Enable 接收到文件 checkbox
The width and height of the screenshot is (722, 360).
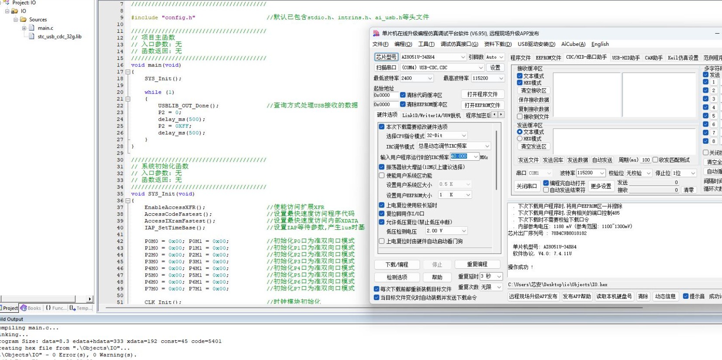coord(520,117)
